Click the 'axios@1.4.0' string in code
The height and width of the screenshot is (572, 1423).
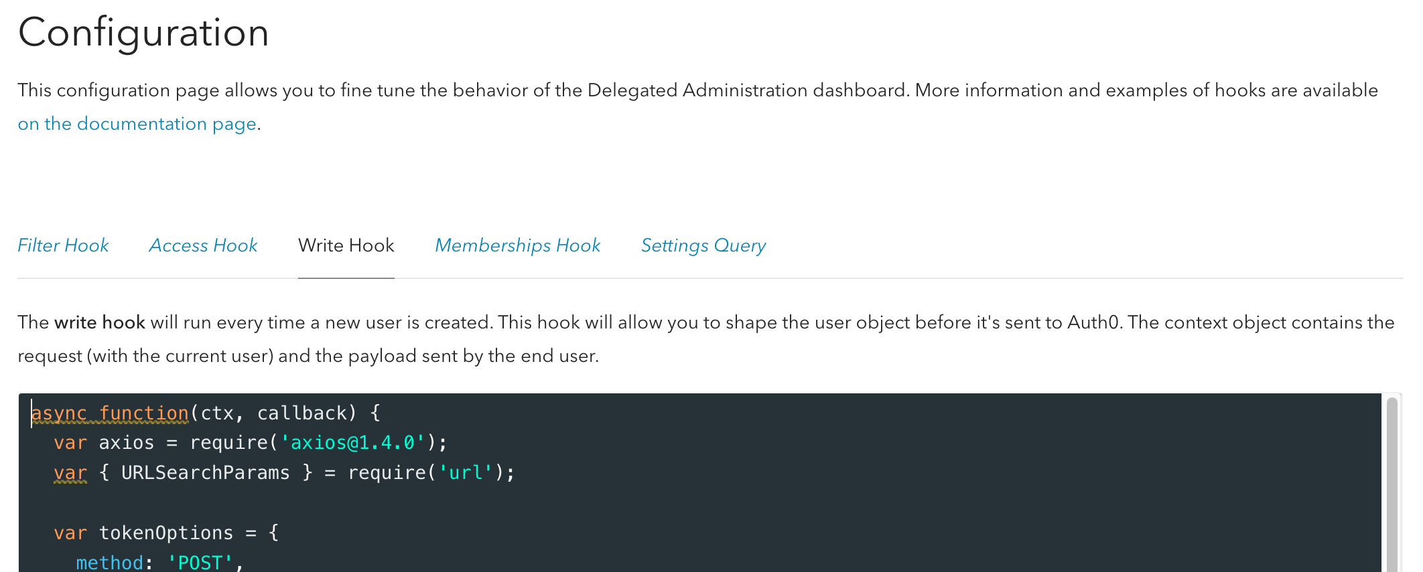pyautogui.click(x=352, y=443)
